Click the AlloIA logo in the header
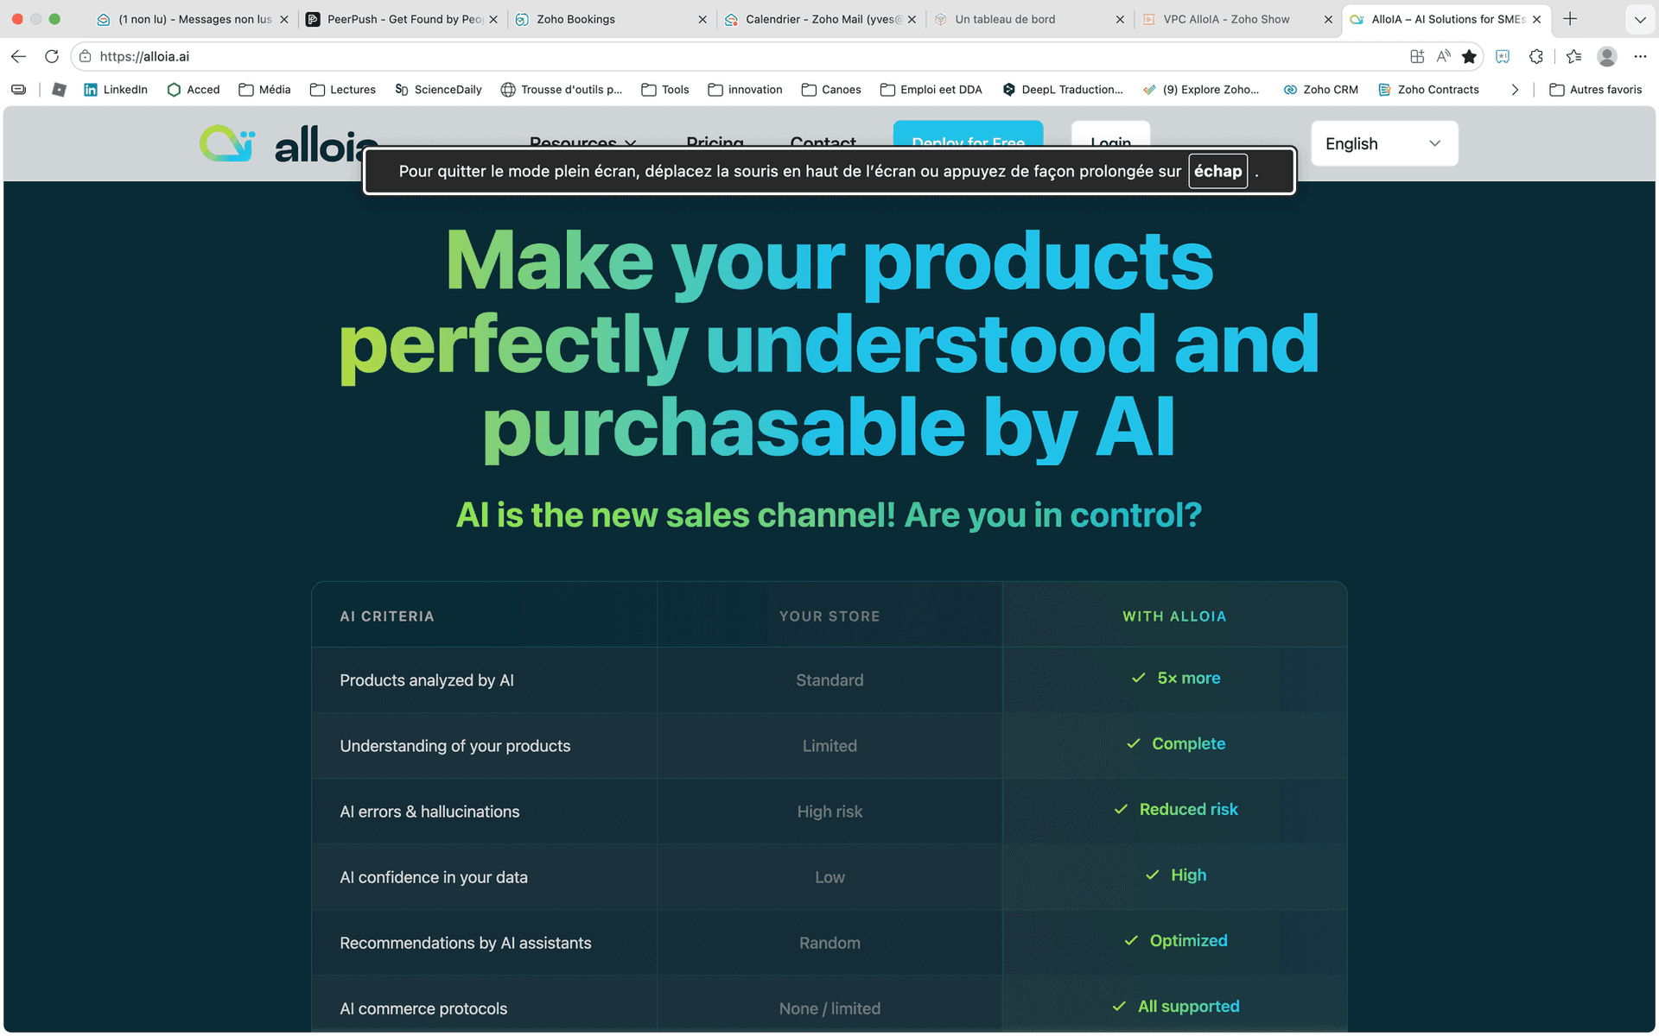Image resolution: width=1659 pixels, height=1036 pixels. pos(289,145)
